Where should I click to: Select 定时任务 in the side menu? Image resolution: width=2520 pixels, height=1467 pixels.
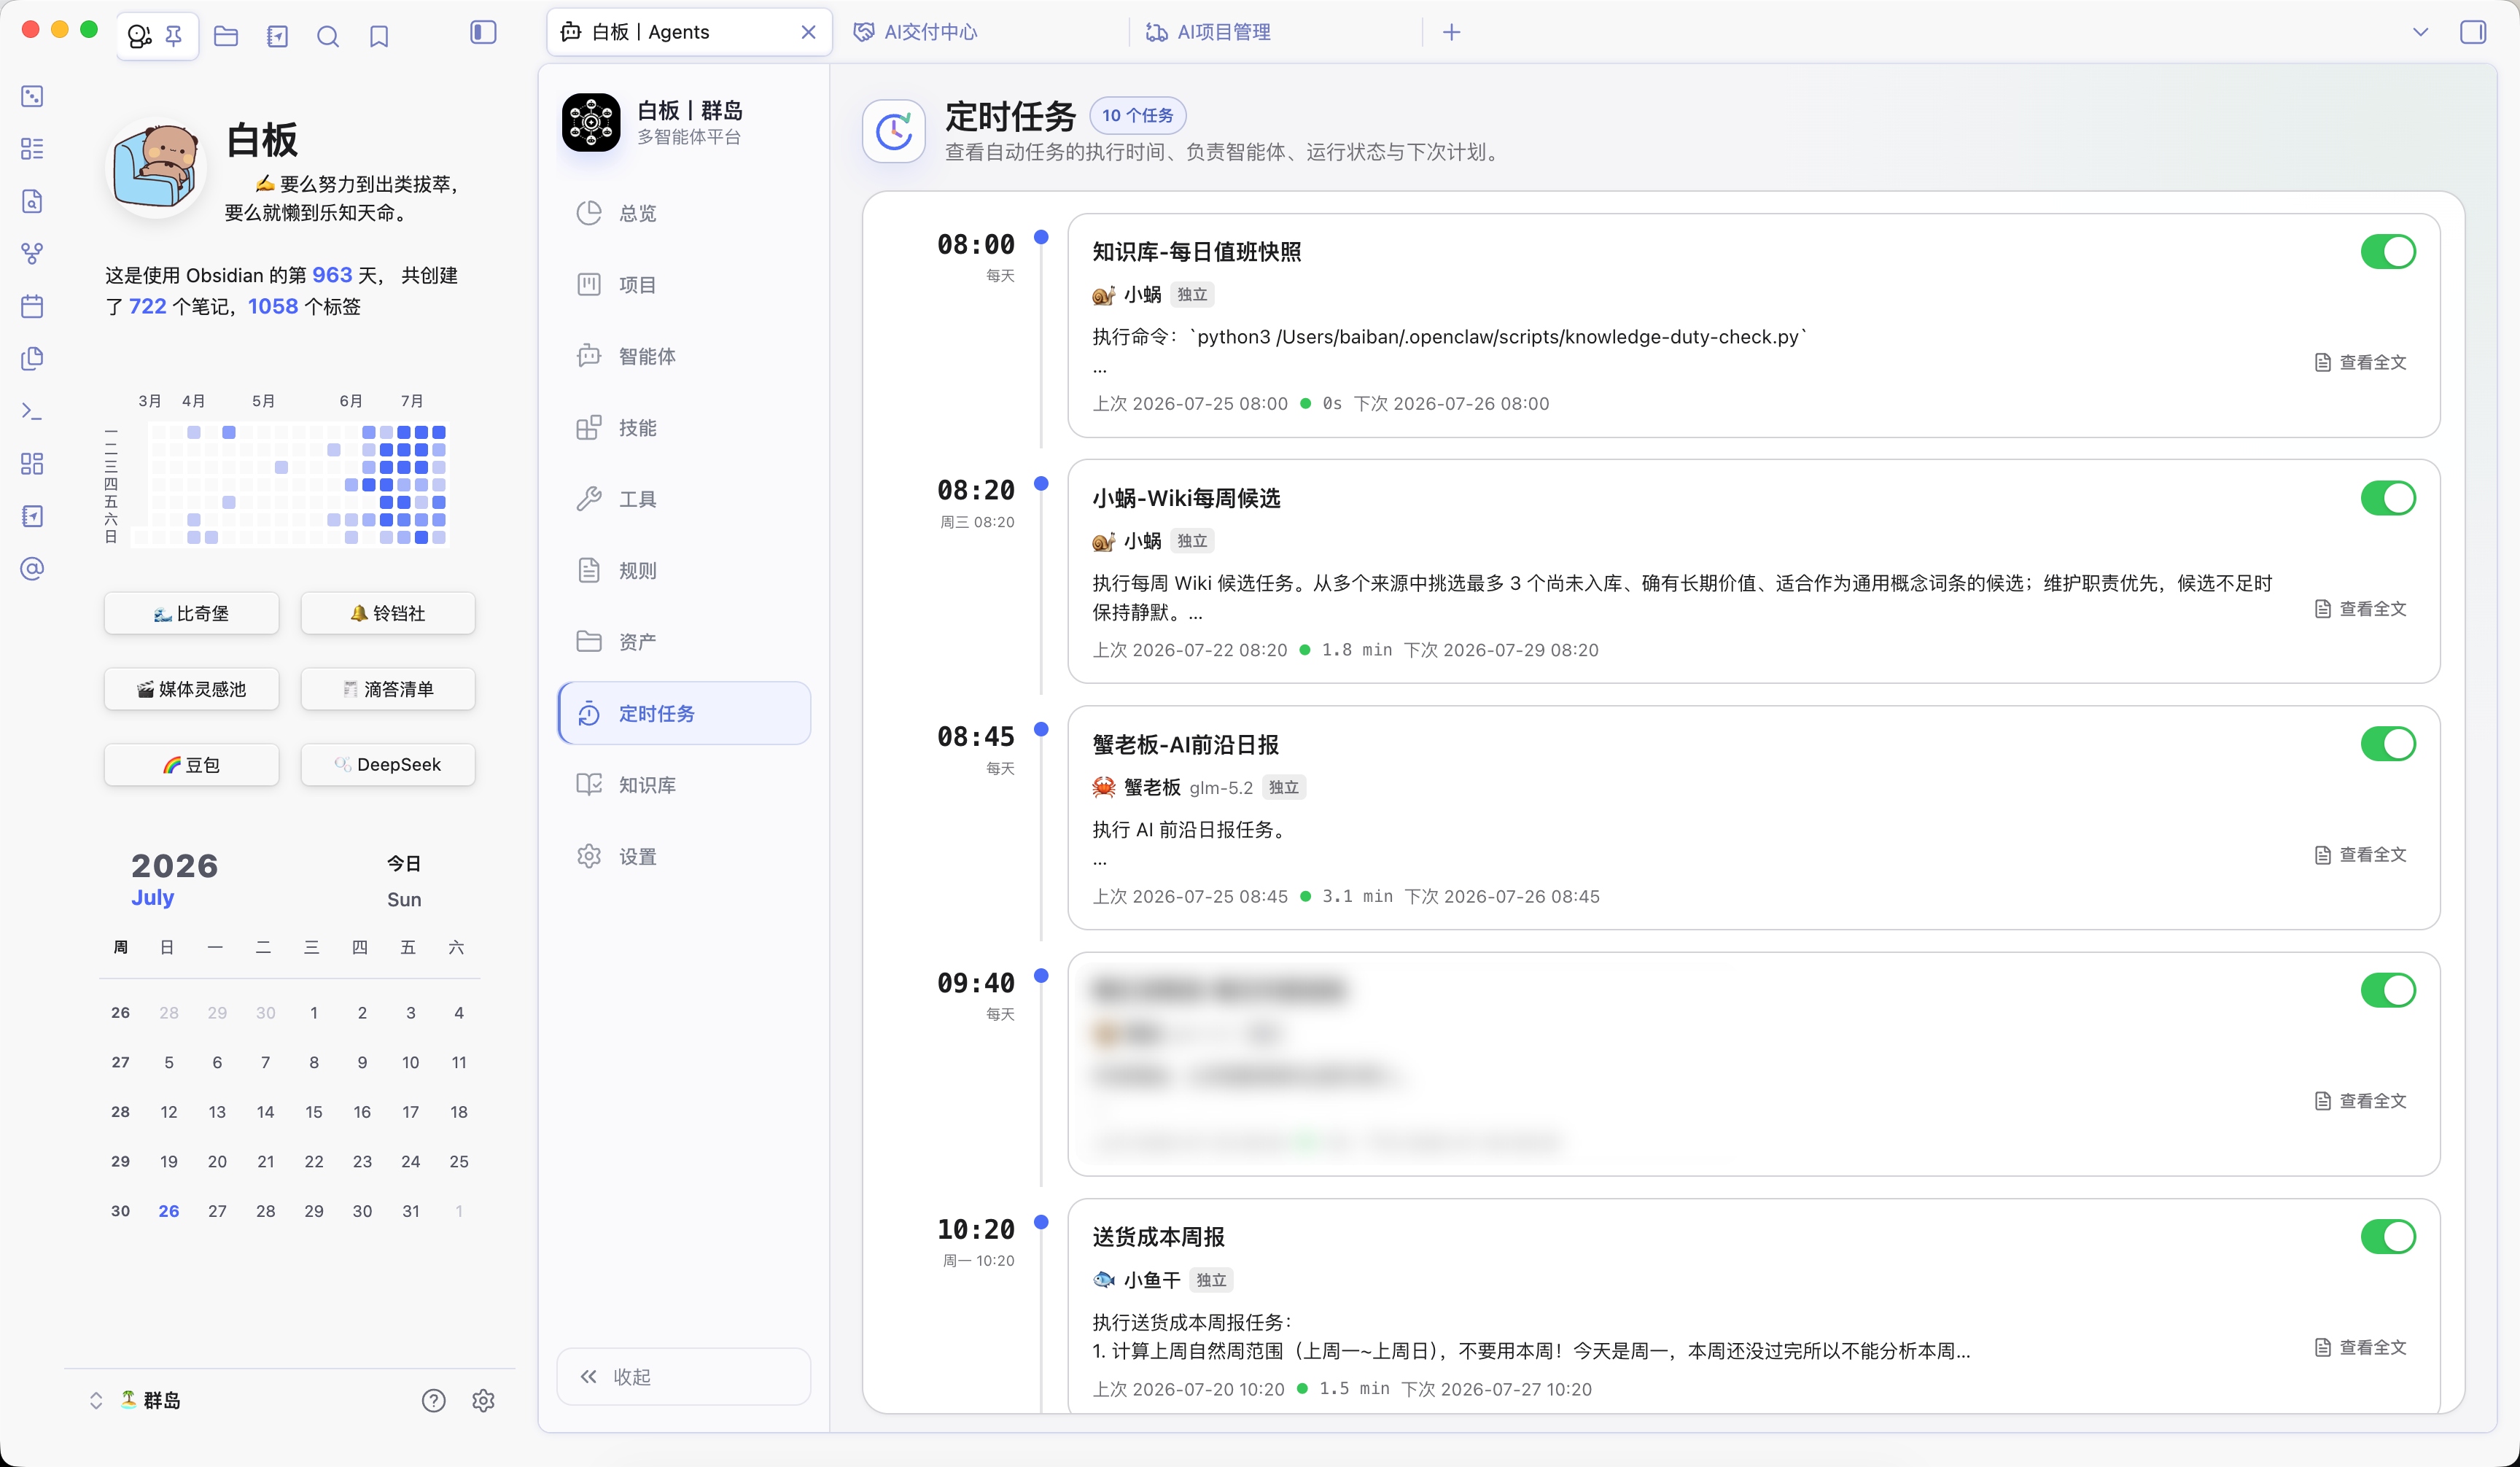(x=683, y=713)
